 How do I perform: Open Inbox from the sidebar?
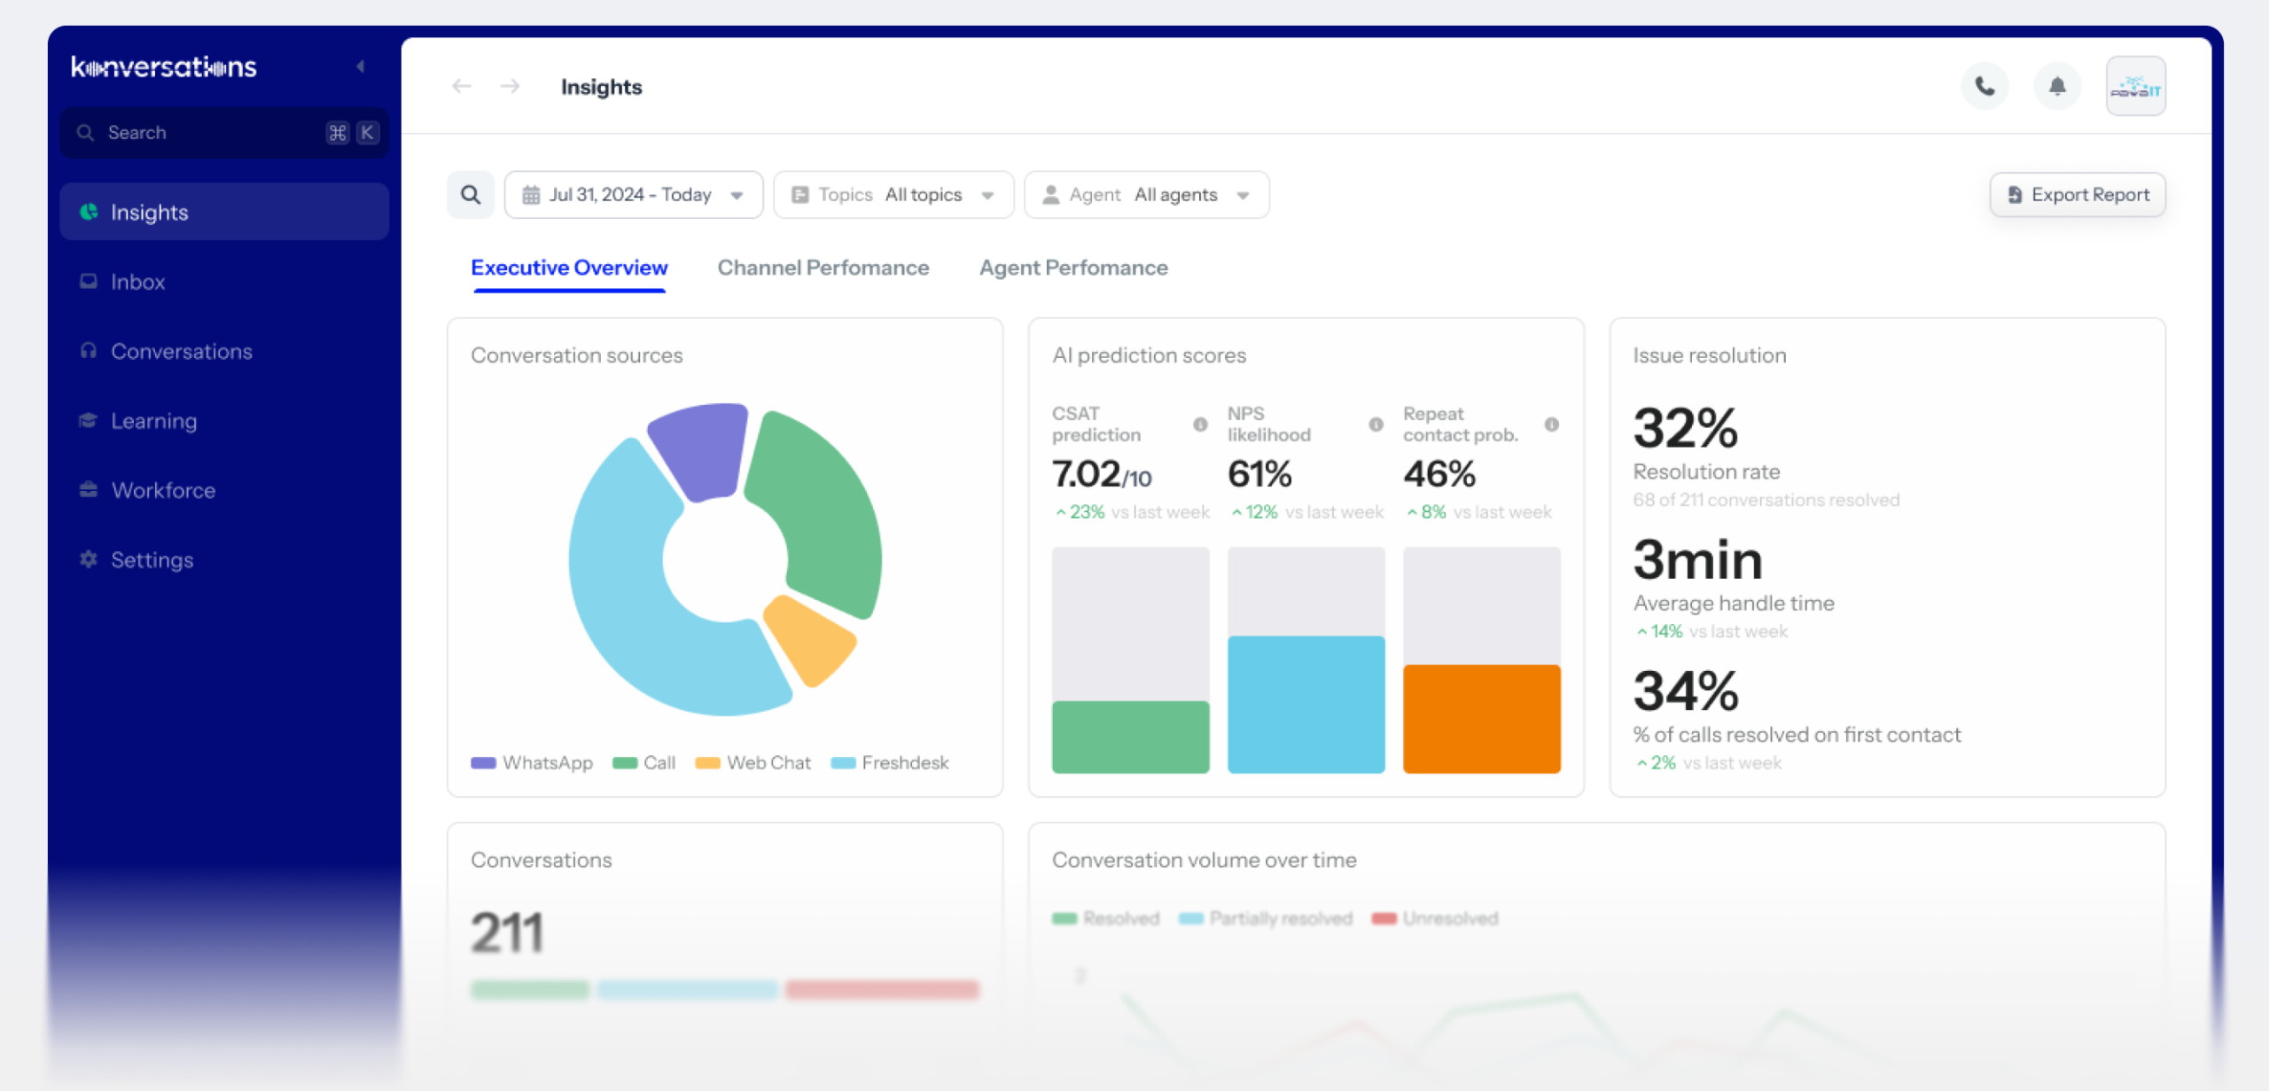point(137,282)
